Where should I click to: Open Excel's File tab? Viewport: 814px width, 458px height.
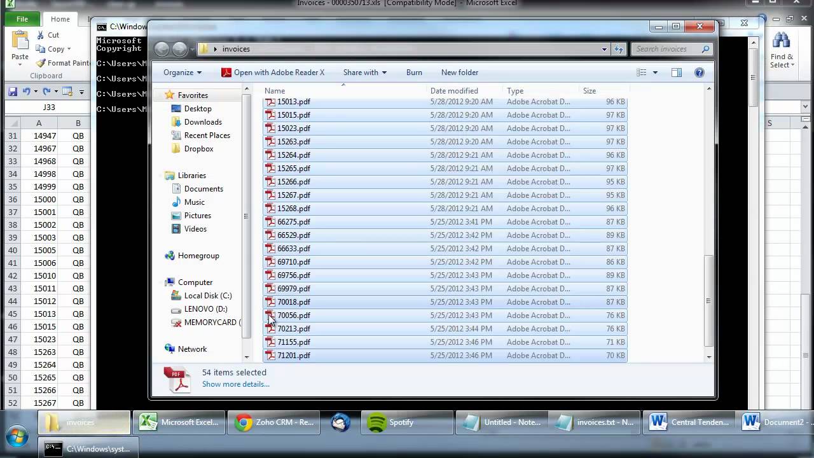click(x=22, y=19)
